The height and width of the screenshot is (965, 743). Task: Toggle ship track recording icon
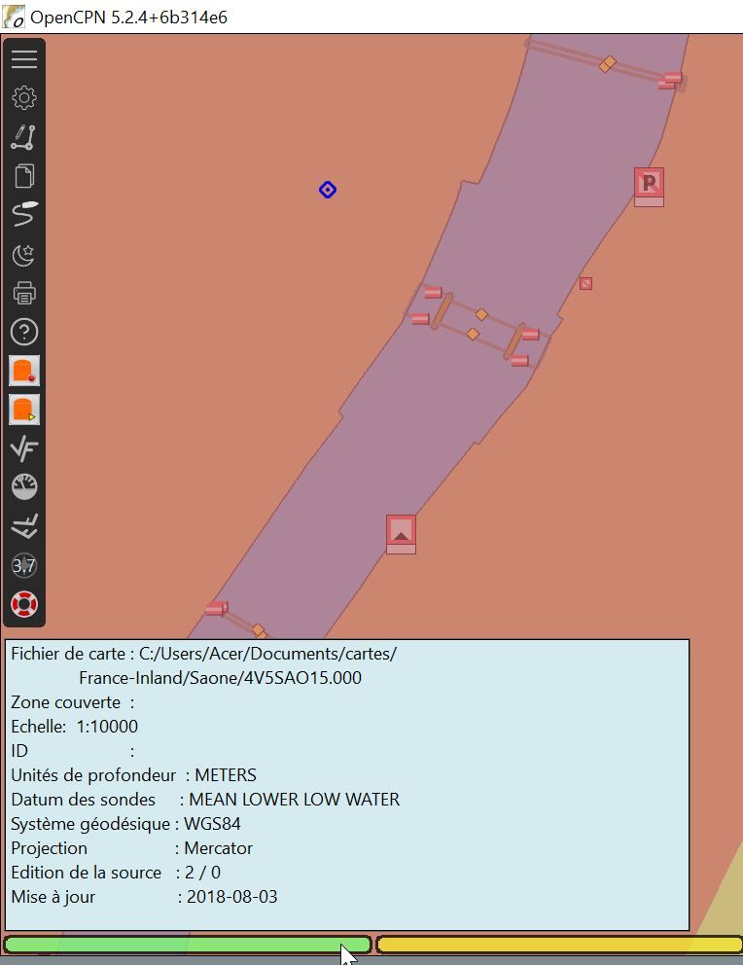coord(24,215)
